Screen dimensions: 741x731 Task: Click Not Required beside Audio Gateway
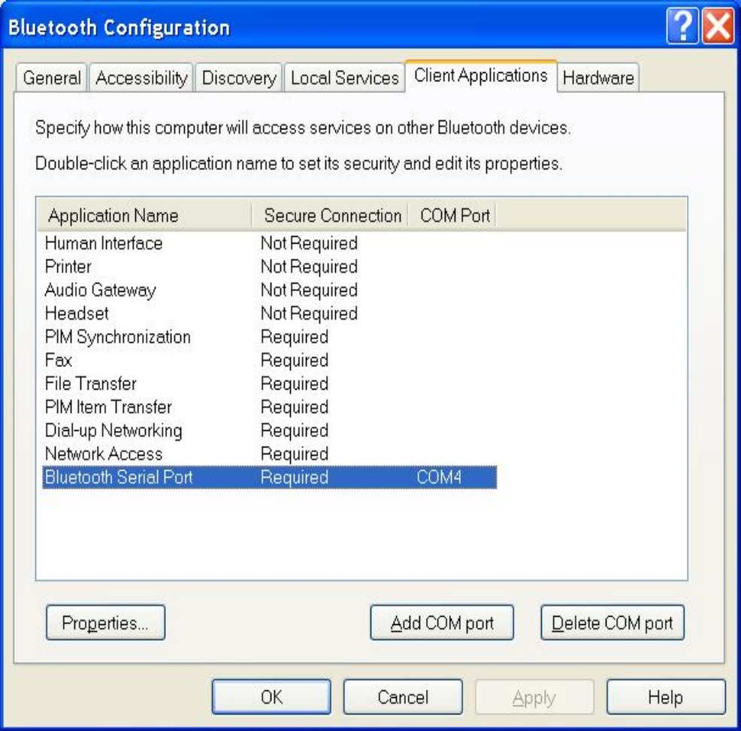(x=309, y=290)
